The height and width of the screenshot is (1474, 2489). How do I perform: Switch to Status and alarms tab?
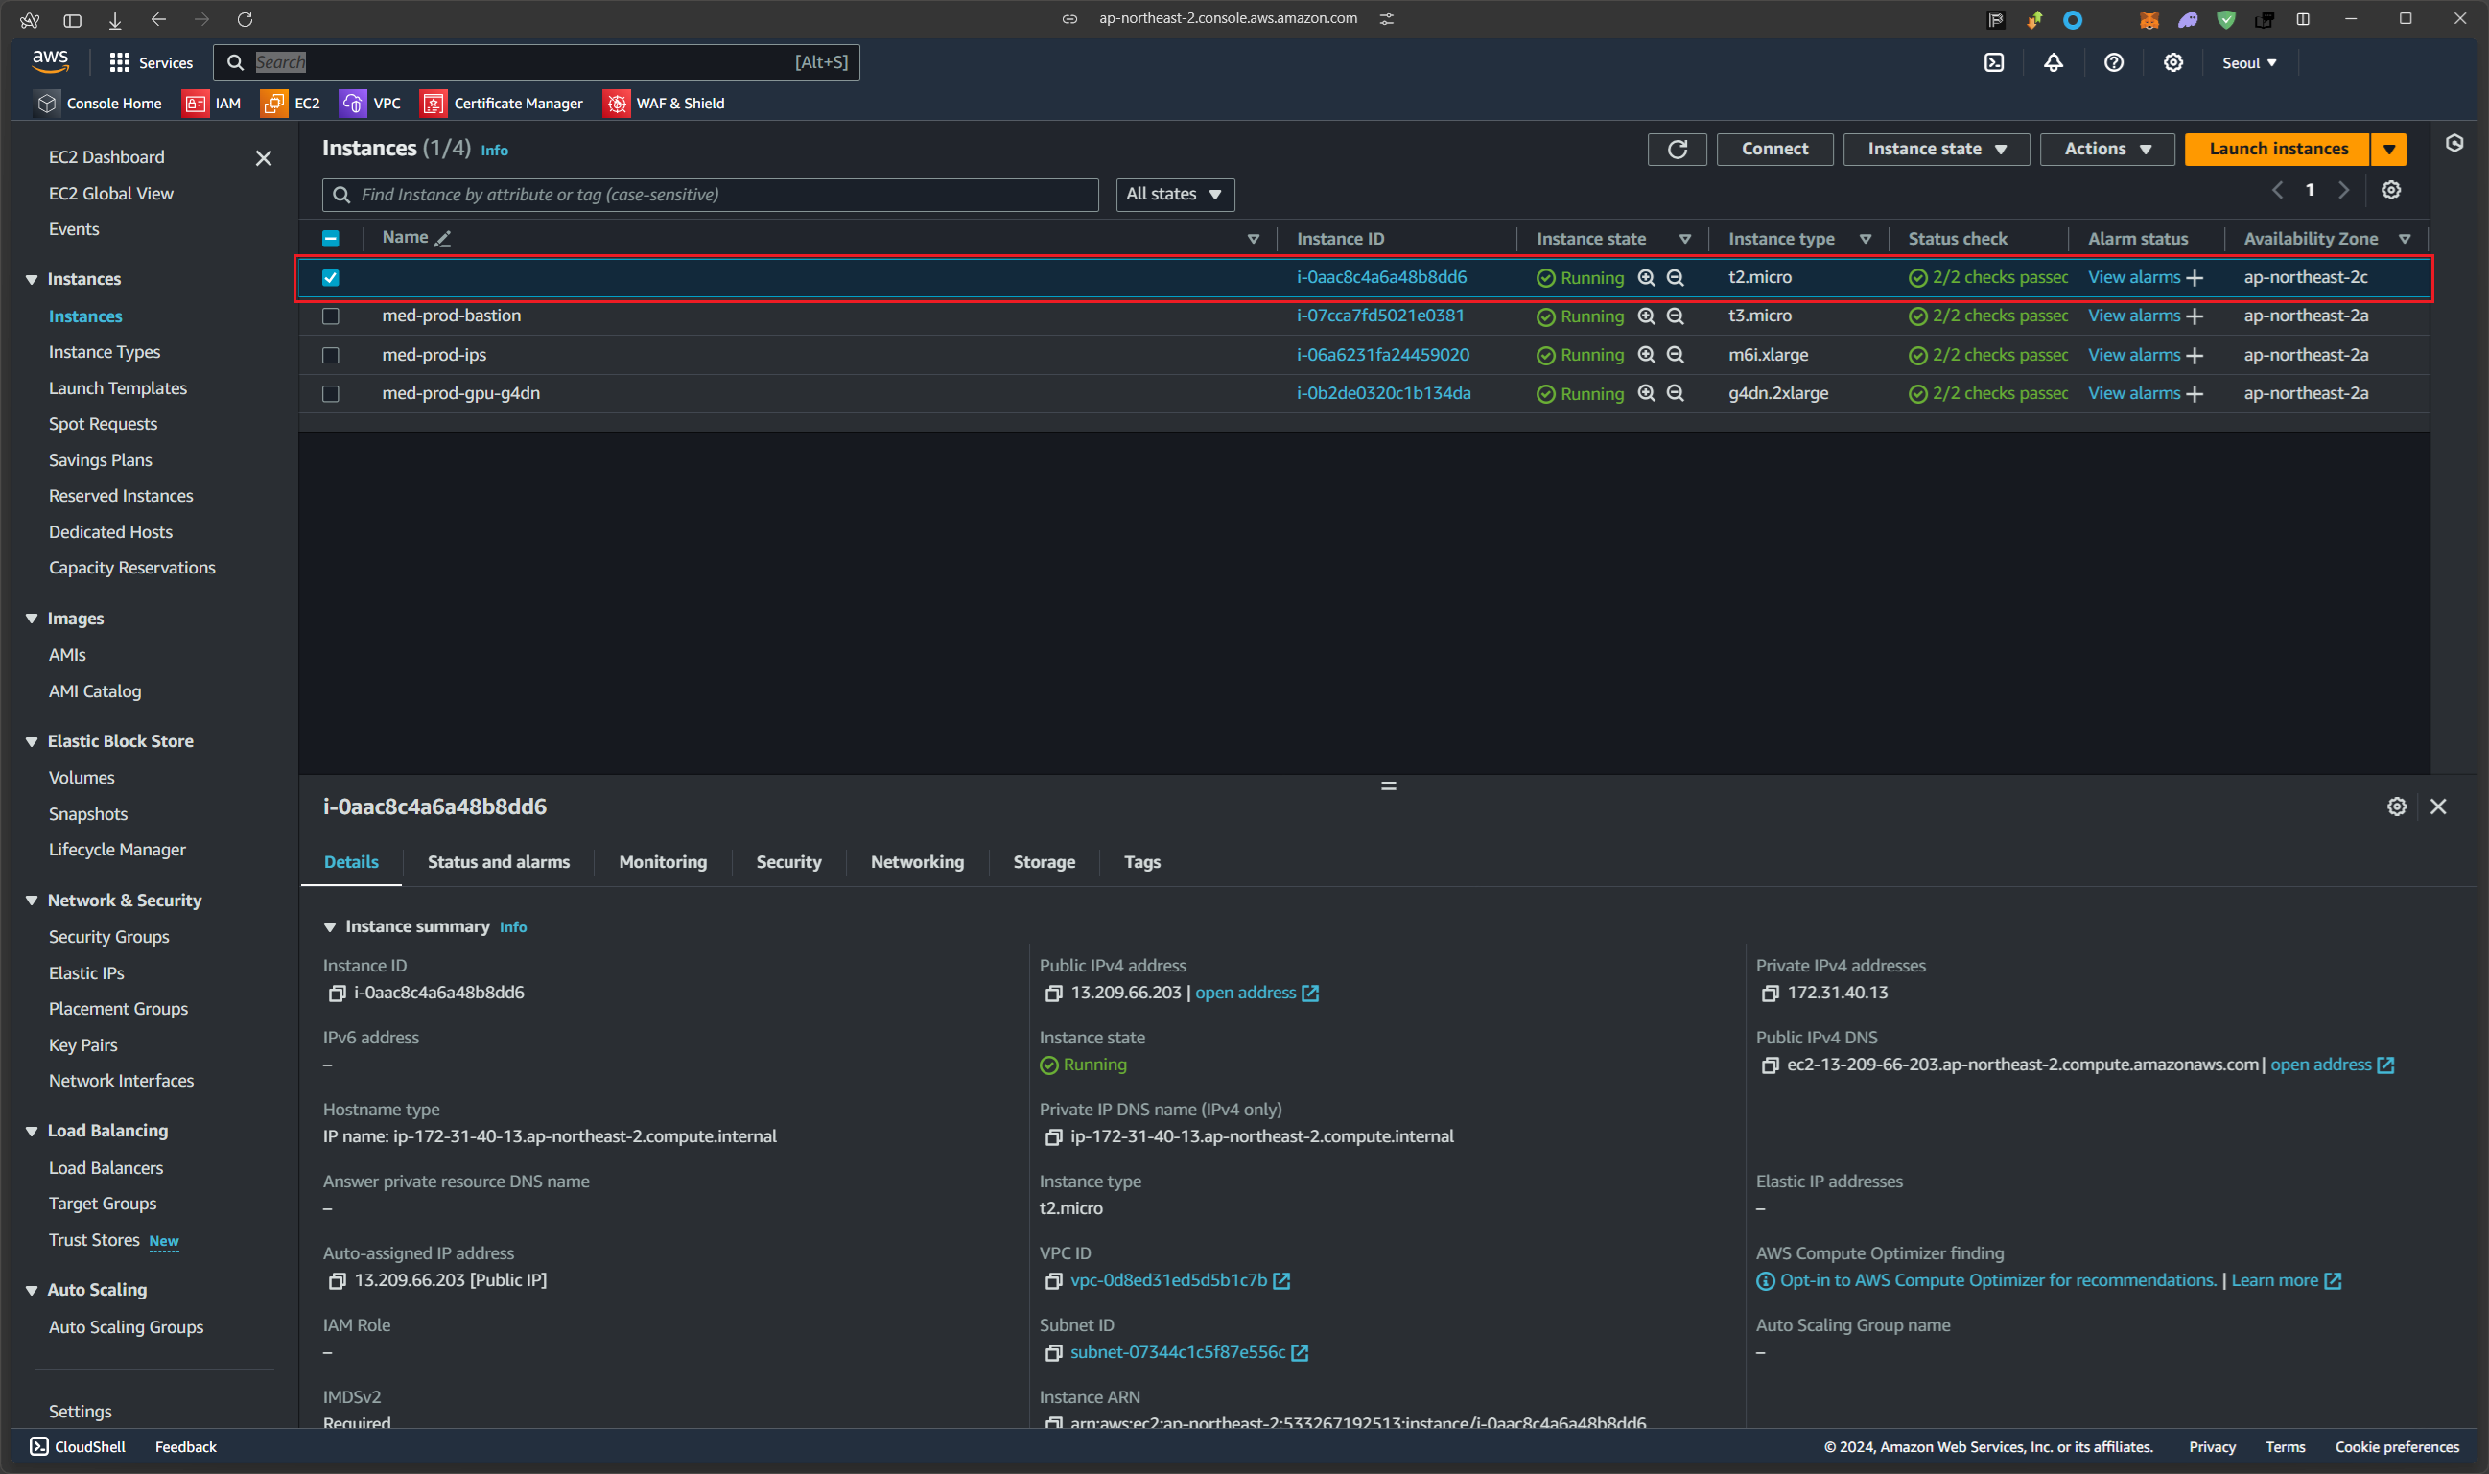click(x=499, y=862)
